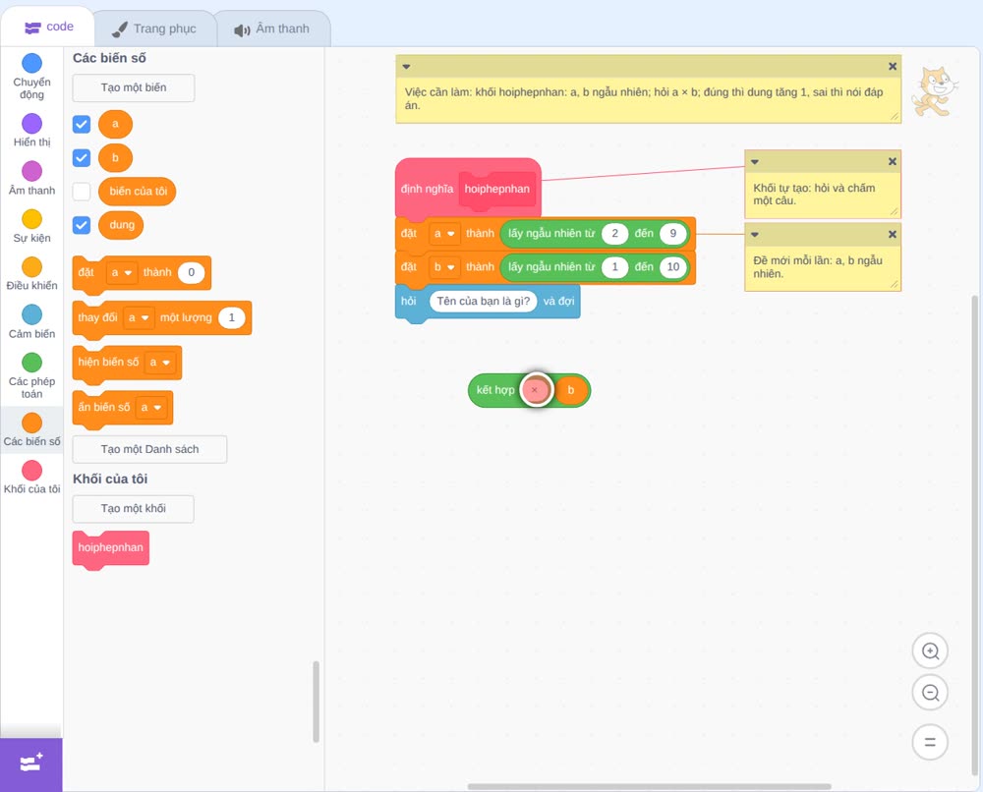983x792 pixels.
Task: Open the Hiển thị block category
Action: coord(32,131)
